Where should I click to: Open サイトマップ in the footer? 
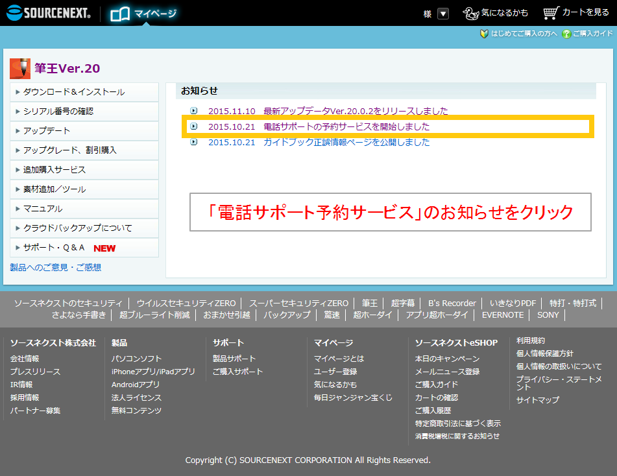537,400
